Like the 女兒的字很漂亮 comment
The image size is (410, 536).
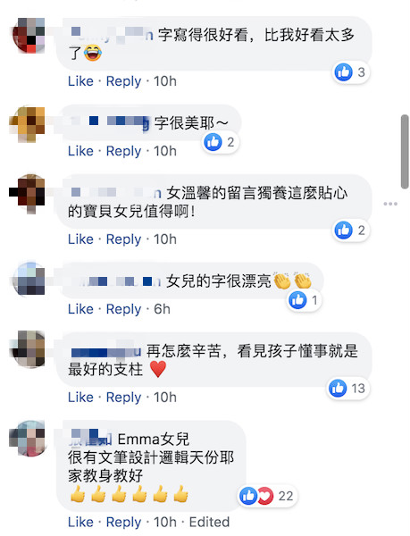pyautogui.click(x=80, y=309)
